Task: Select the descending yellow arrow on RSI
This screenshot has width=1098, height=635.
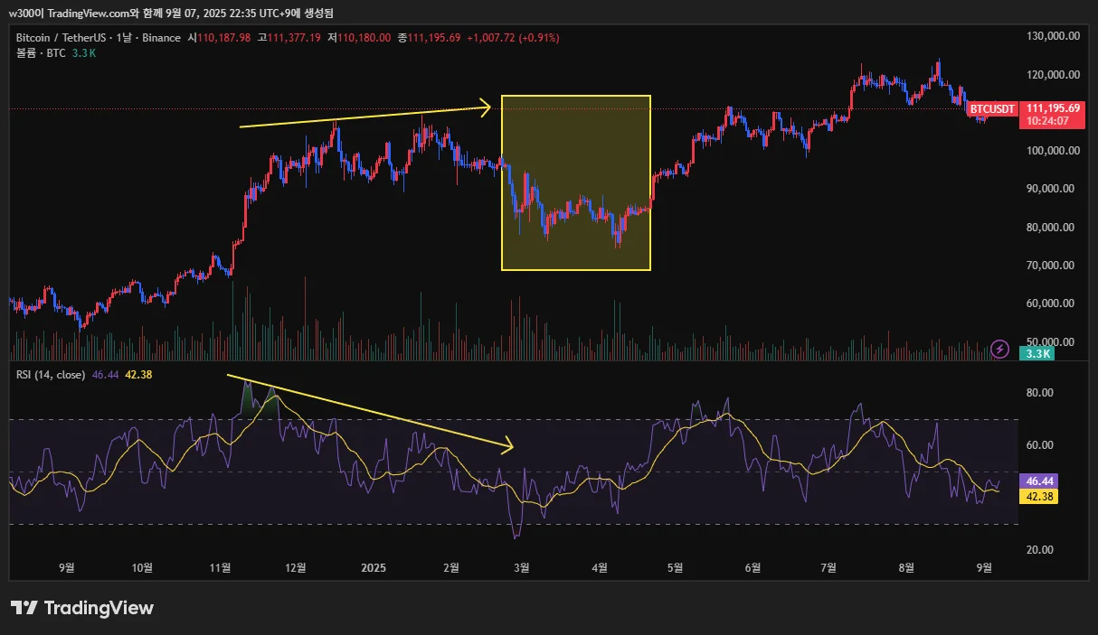Action: pyautogui.click(x=370, y=412)
